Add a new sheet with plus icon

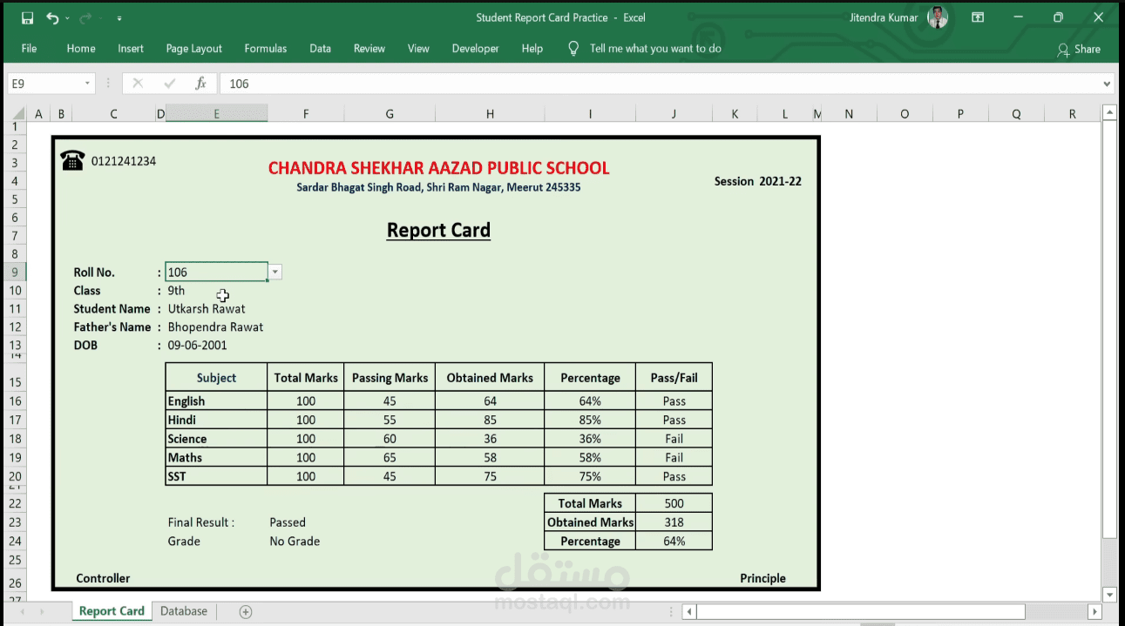coord(246,611)
